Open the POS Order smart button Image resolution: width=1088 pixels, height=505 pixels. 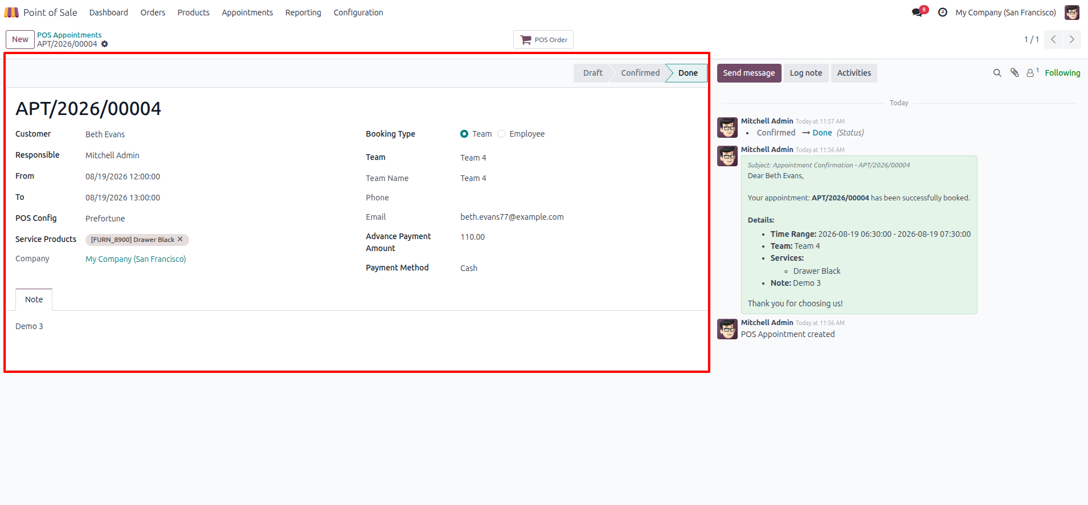(x=543, y=40)
